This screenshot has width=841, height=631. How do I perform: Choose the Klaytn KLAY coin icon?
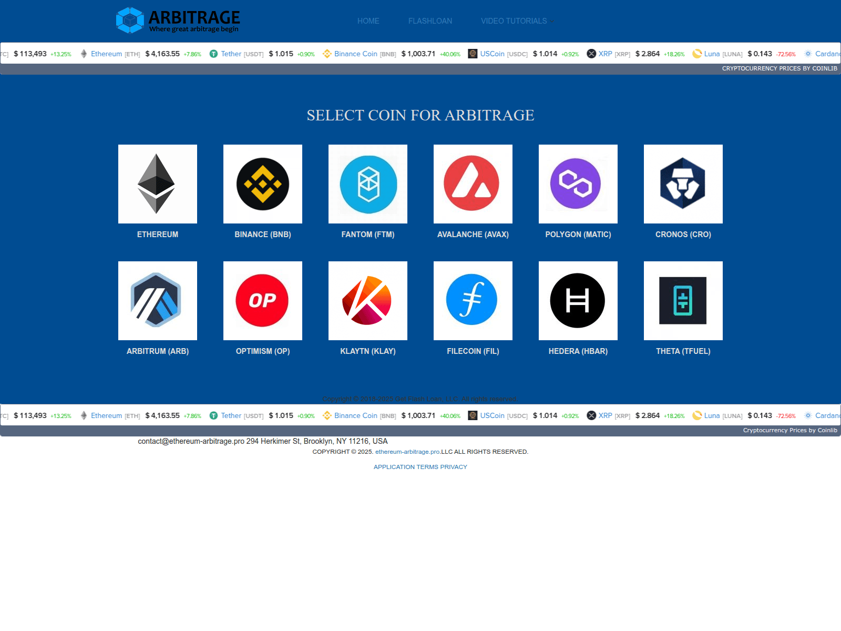pyautogui.click(x=368, y=301)
